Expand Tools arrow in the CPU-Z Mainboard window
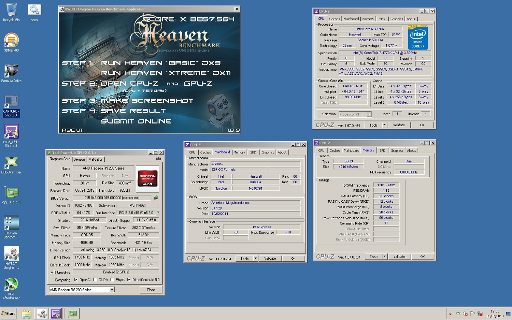The width and height of the screenshot is (512, 320). (x=255, y=259)
